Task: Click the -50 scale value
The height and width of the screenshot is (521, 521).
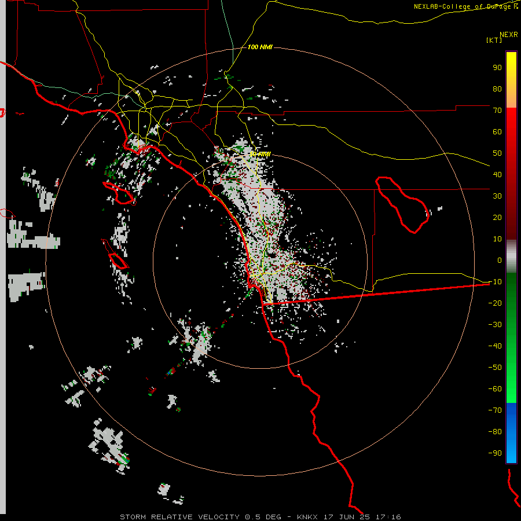Action: click(495, 368)
